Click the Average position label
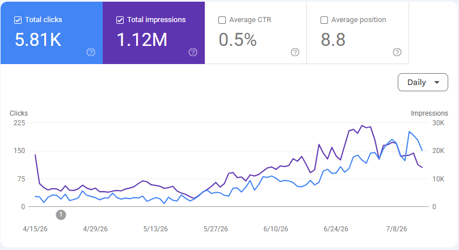The image size is (459, 250). (359, 20)
